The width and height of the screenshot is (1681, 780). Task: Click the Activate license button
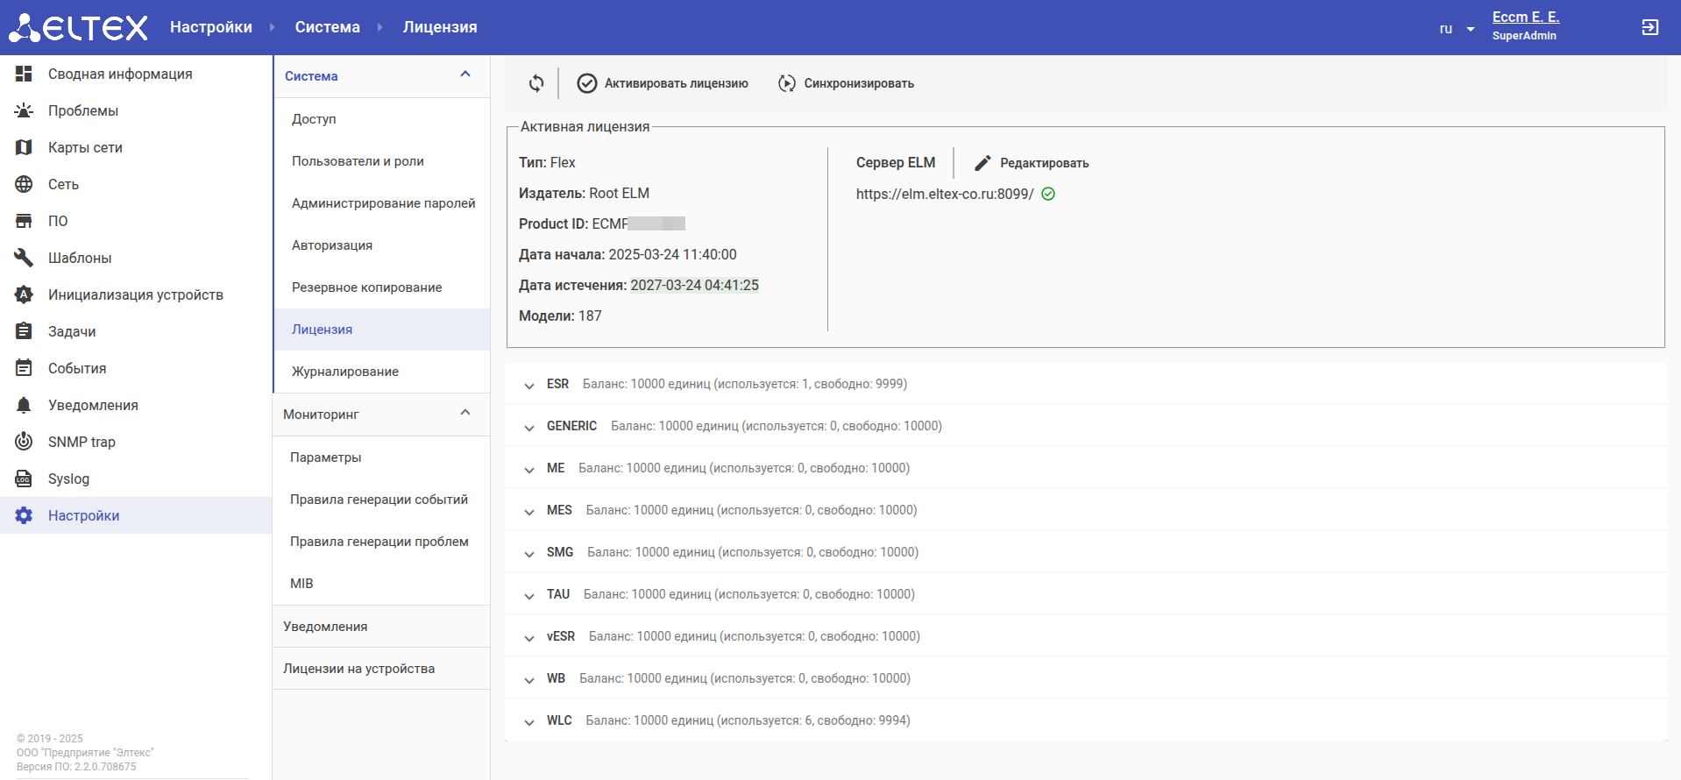coord(663,83)
